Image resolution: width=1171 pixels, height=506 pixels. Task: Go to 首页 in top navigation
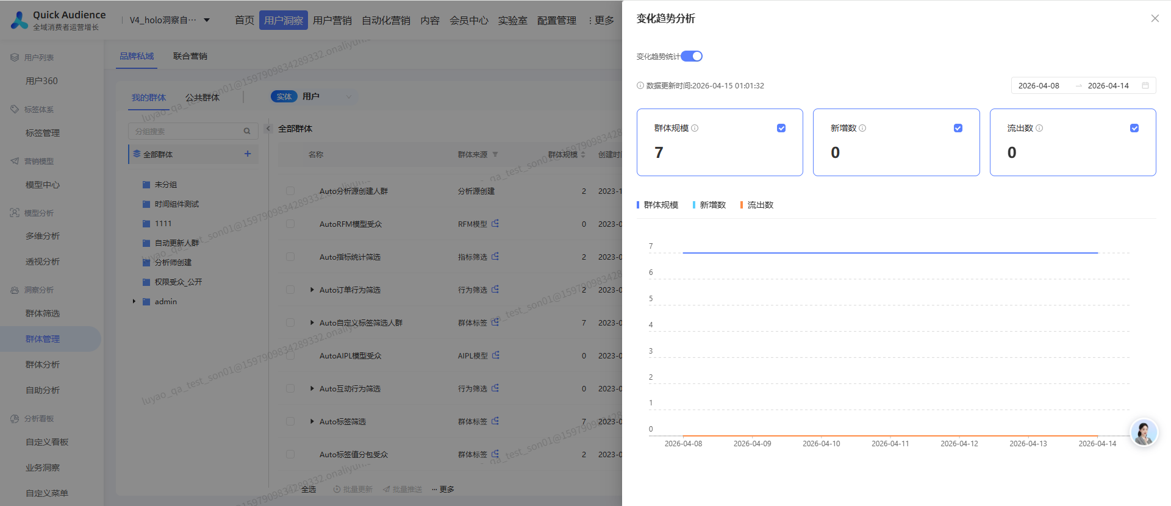[x=245, y=20]
